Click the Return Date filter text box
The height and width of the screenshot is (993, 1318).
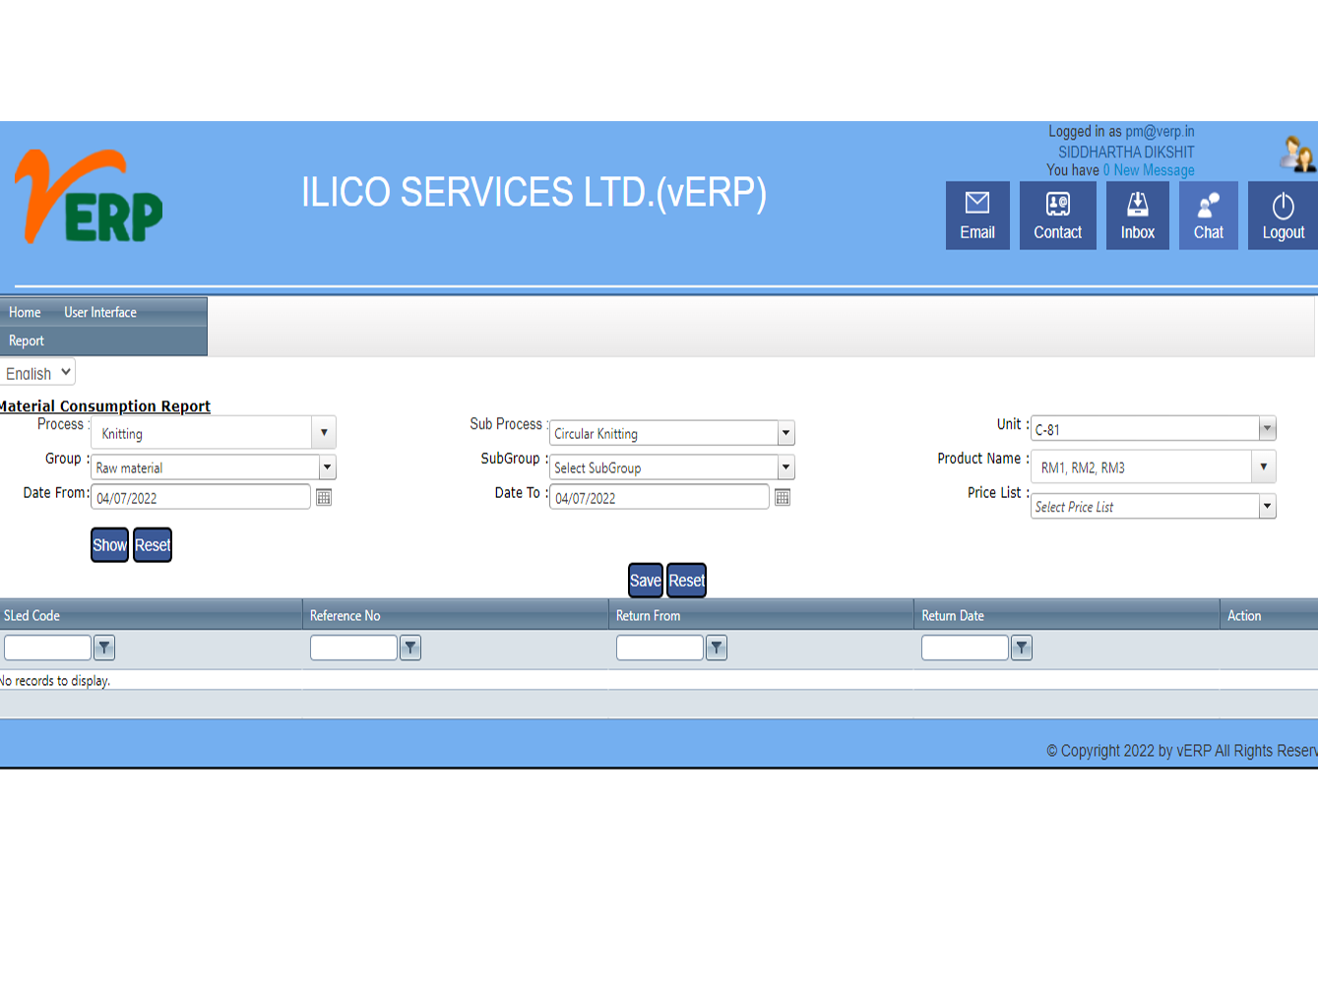(965, 648)
